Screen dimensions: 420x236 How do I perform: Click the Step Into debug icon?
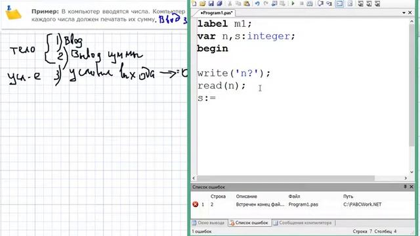329,3
